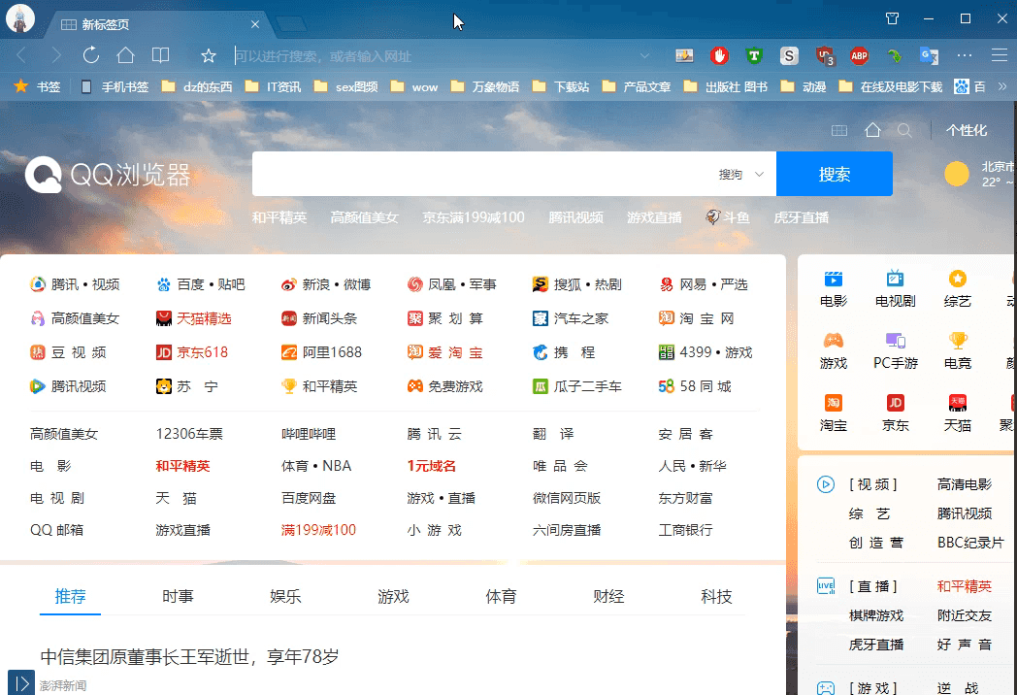Image resolution: width=1017 pixels, height=695 pixels.
Task: Switch to the 科技 news tab
Action: click(x=716, y=596)
